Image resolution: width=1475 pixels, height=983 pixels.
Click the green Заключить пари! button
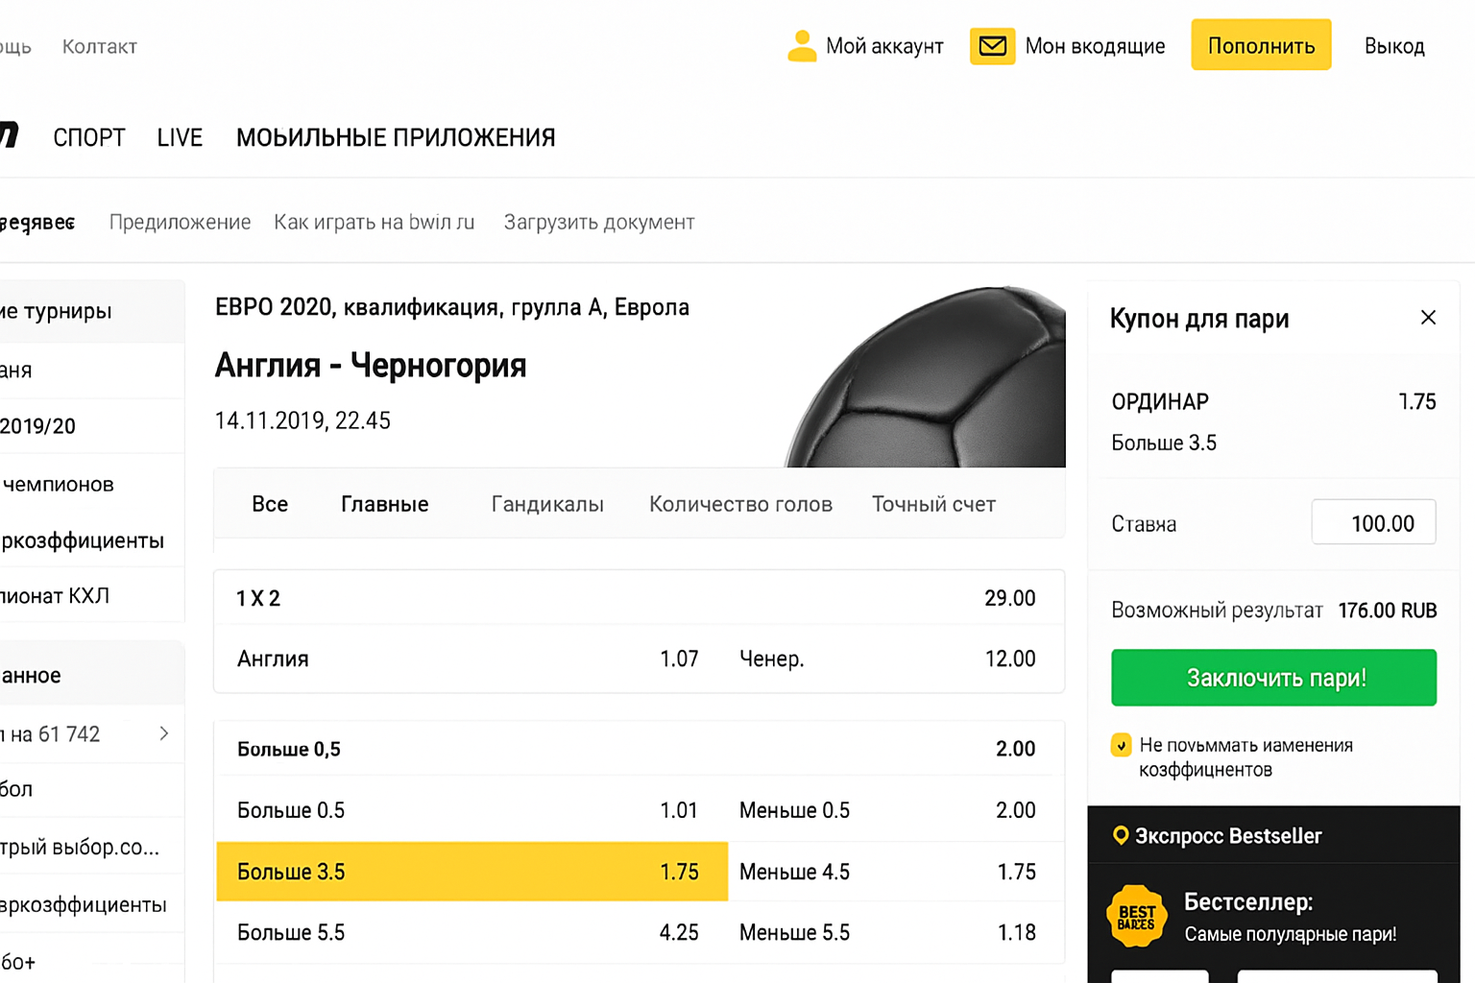pos(1273,678)
